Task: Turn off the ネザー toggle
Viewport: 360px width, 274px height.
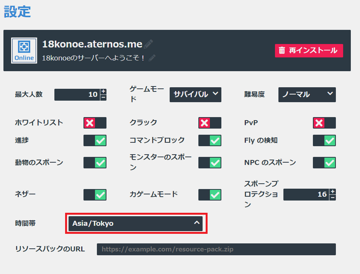Action: click(95, 195)
